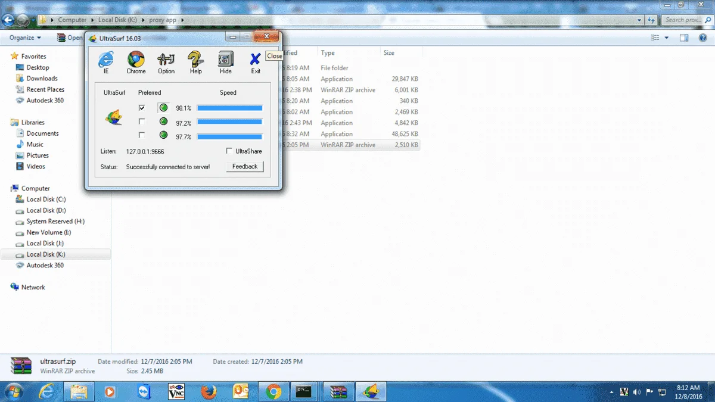
Task: Hide the UltraSurf window with Hide icon
Action: pyautogui.click(x=225, y=62)
